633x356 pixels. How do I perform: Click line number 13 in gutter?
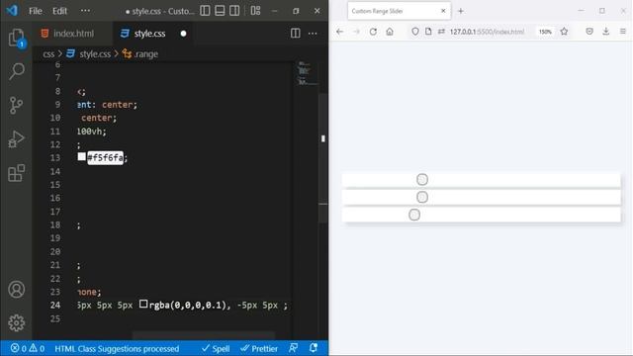pos(55,158)
